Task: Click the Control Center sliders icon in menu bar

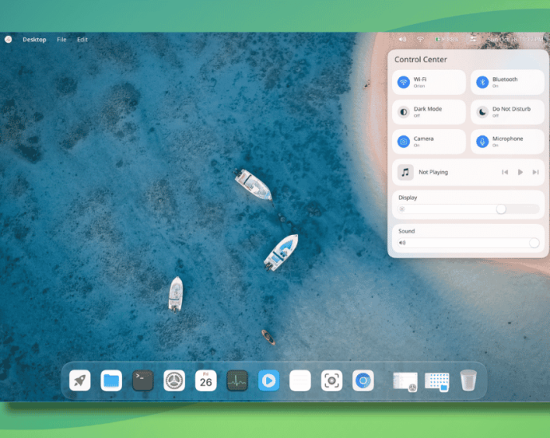Action: pos(473,39)
